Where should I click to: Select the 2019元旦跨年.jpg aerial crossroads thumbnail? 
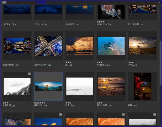[48, 46]
